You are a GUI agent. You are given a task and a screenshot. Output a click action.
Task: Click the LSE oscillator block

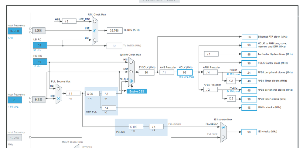[x=39, y=31]
